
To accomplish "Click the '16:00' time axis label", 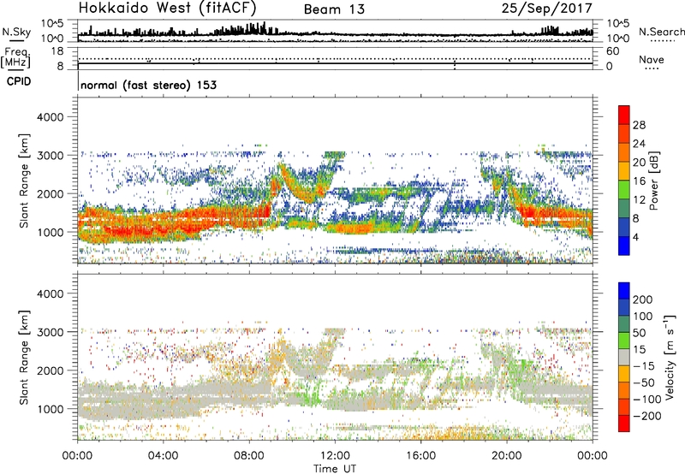I will pos(420,456).
